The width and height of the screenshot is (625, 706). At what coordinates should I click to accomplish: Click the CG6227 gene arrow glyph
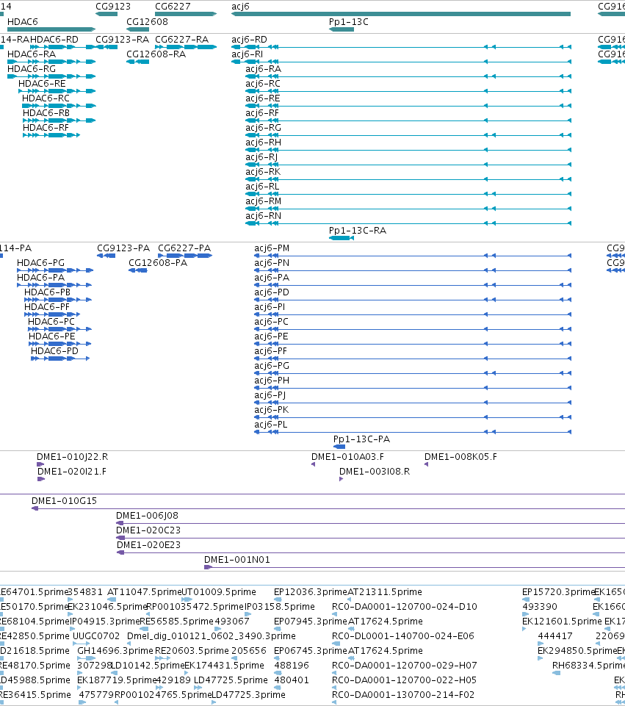click(x=186, y=14)
